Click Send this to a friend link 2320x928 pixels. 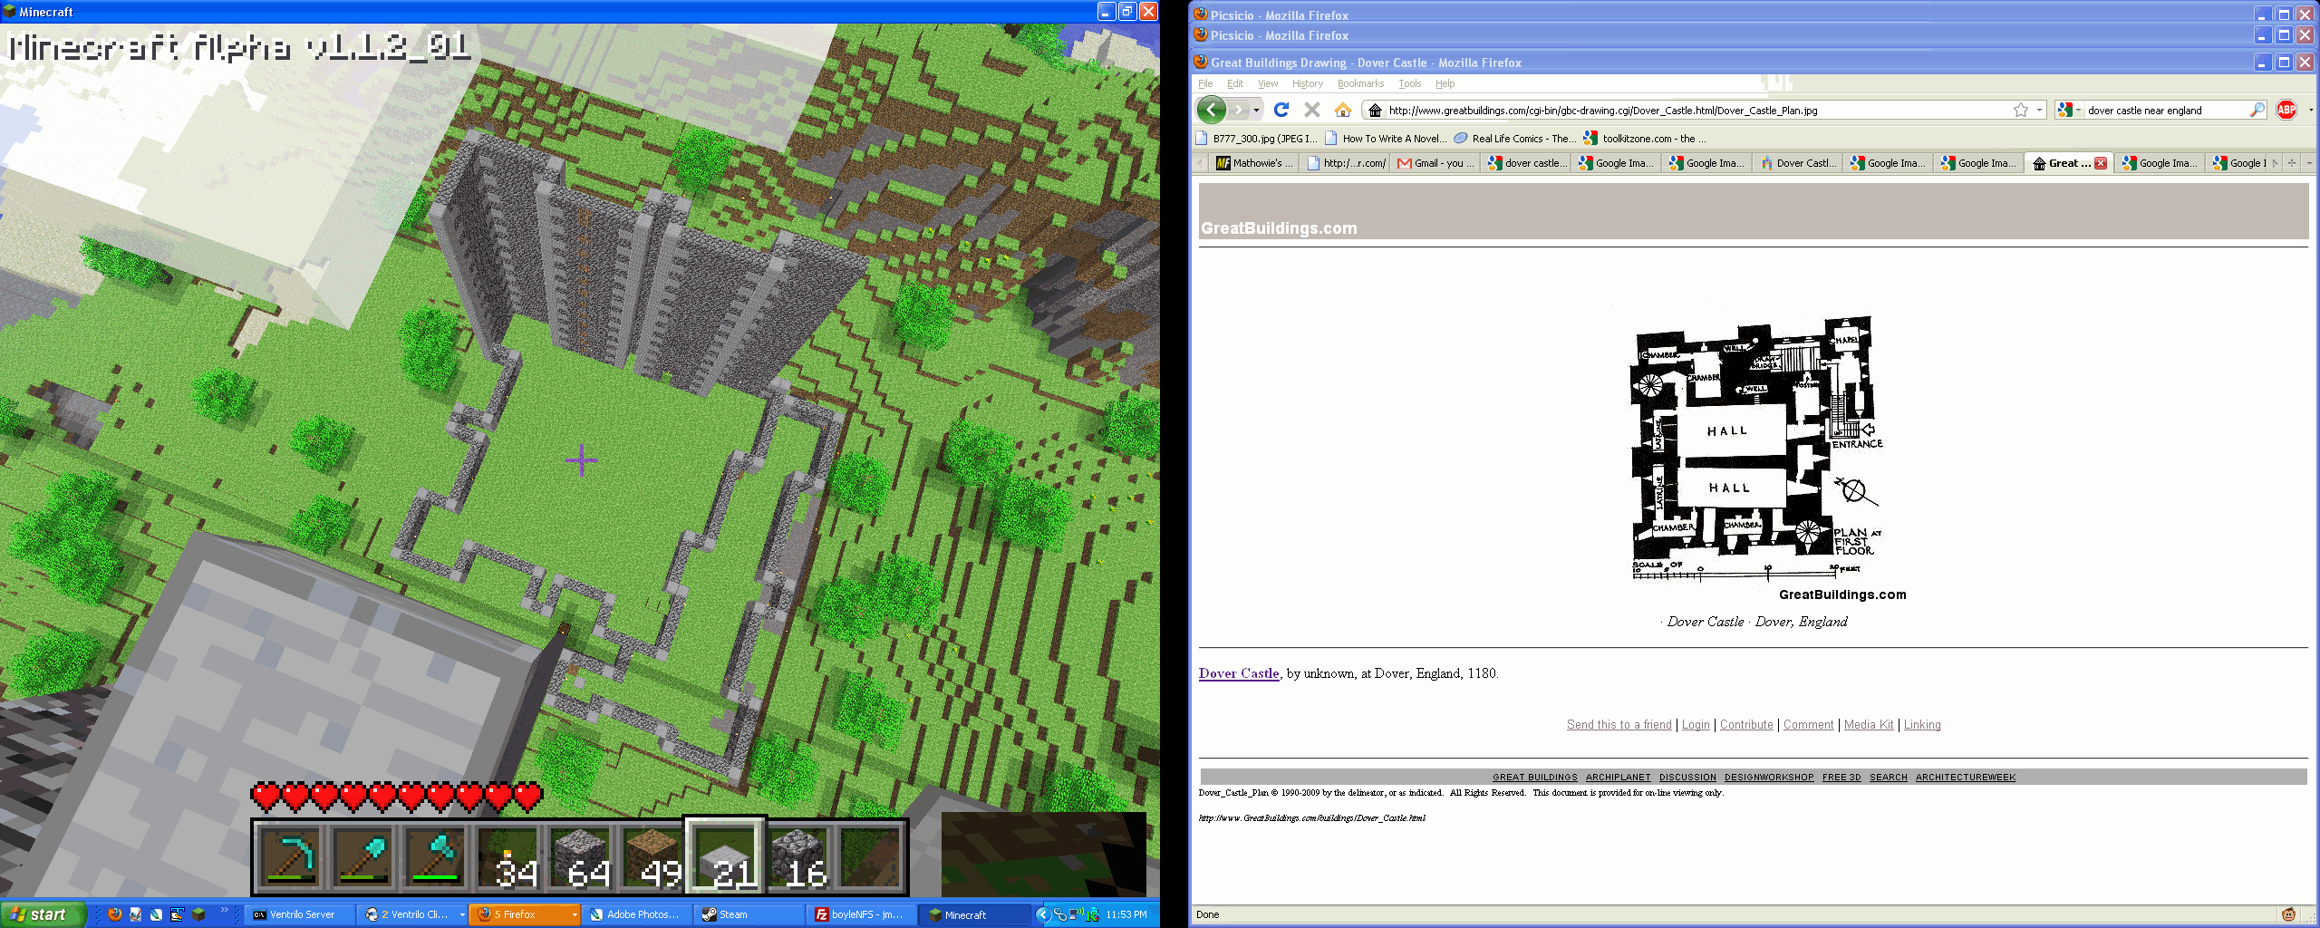click(1619, 724)
